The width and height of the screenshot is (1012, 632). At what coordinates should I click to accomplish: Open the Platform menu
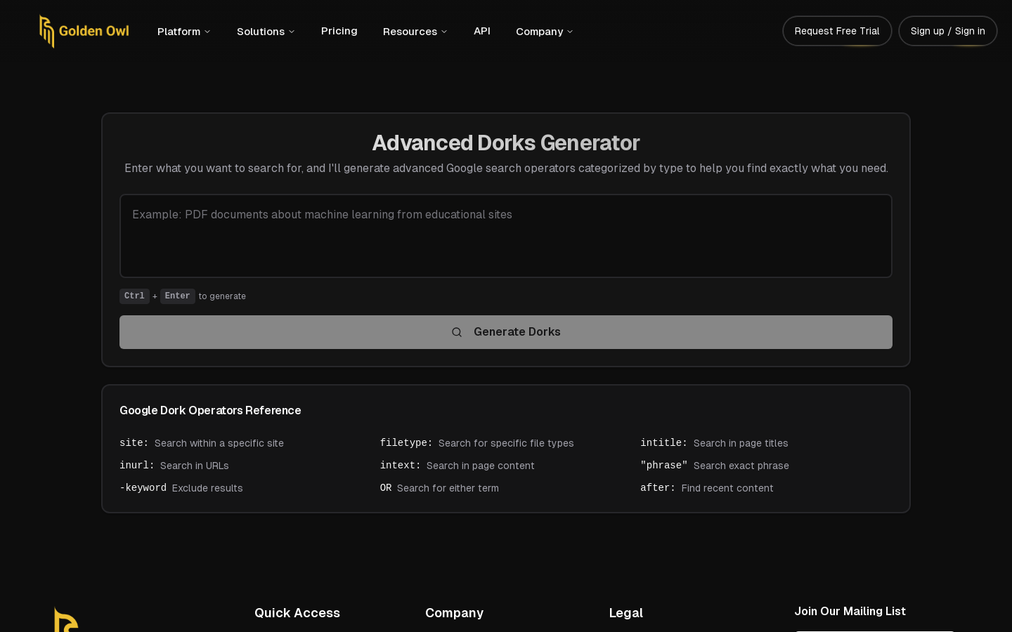click(183, 32)
